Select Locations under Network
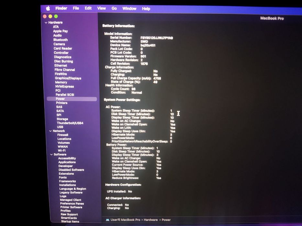This screenshot has height=226, width=302. [64, 139]
